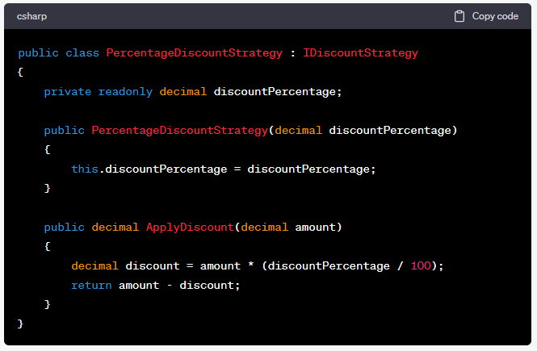Click the class keyword on first line
537x351 pixels.
tap(82, 53)
